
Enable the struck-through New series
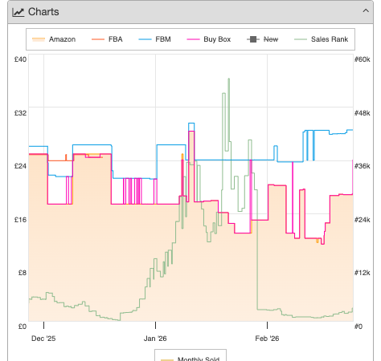[263, 39]
